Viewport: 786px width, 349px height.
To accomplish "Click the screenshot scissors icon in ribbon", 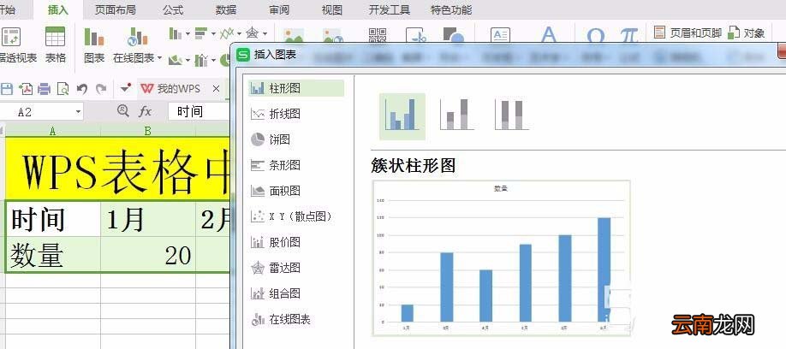I will [416, 35].
